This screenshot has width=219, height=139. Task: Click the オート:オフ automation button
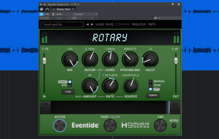[44, 18]
